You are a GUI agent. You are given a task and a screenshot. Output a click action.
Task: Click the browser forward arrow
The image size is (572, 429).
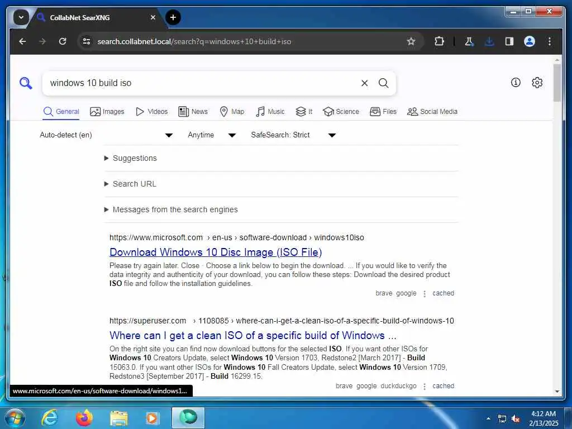42,41
